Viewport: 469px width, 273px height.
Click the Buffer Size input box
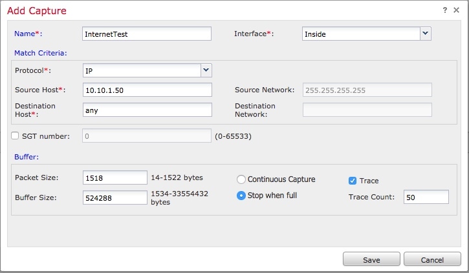[x=115, y=198]
